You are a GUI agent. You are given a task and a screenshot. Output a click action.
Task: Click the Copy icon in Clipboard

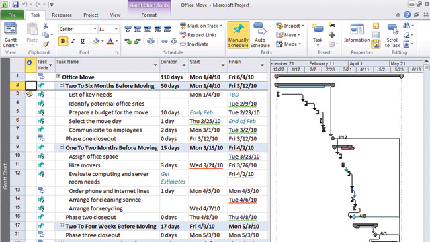pos(46,34)
